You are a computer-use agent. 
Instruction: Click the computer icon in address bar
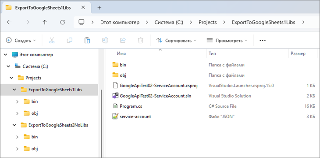82,22
